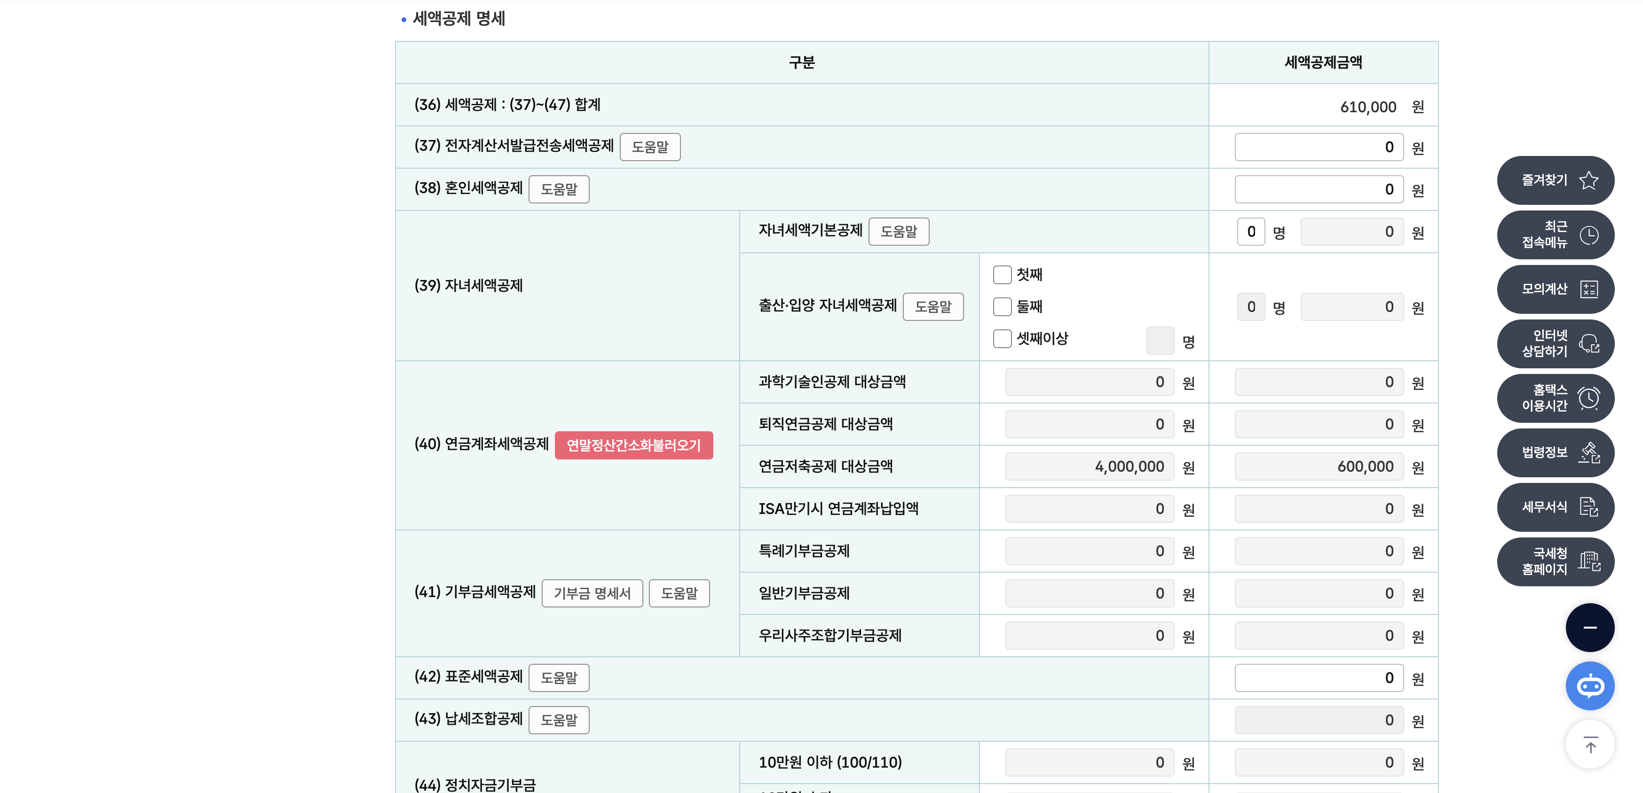Click the 세액공제금액 column header
Viewport: 1643px width, 793px height.
(x=1323, y=62)
